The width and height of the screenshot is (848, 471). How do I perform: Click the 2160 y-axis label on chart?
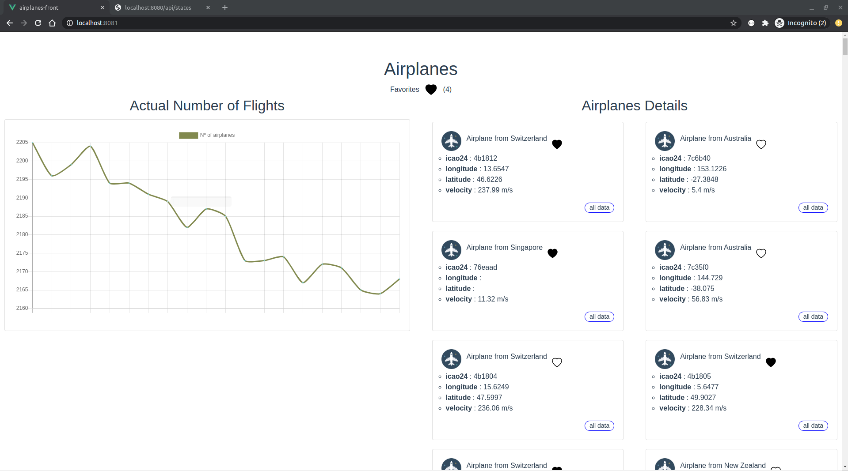click(x=22, y=308)
